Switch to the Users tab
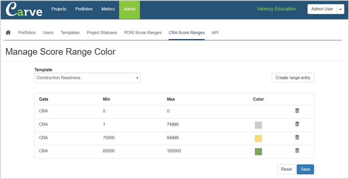 [48, 33]
